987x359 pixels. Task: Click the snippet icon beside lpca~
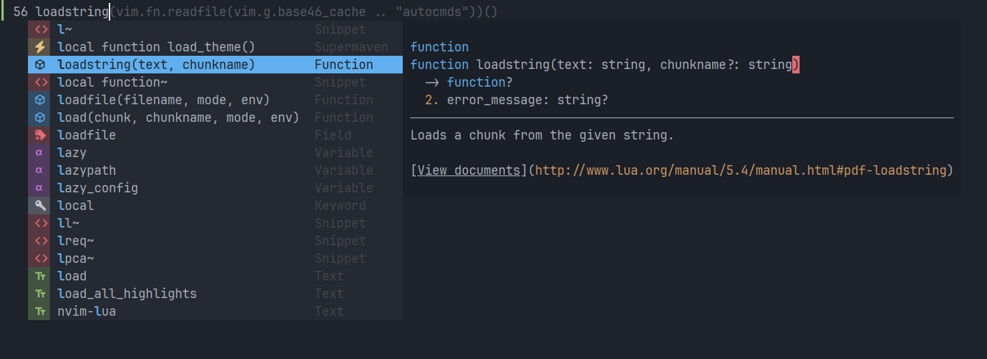click(40, 258)
